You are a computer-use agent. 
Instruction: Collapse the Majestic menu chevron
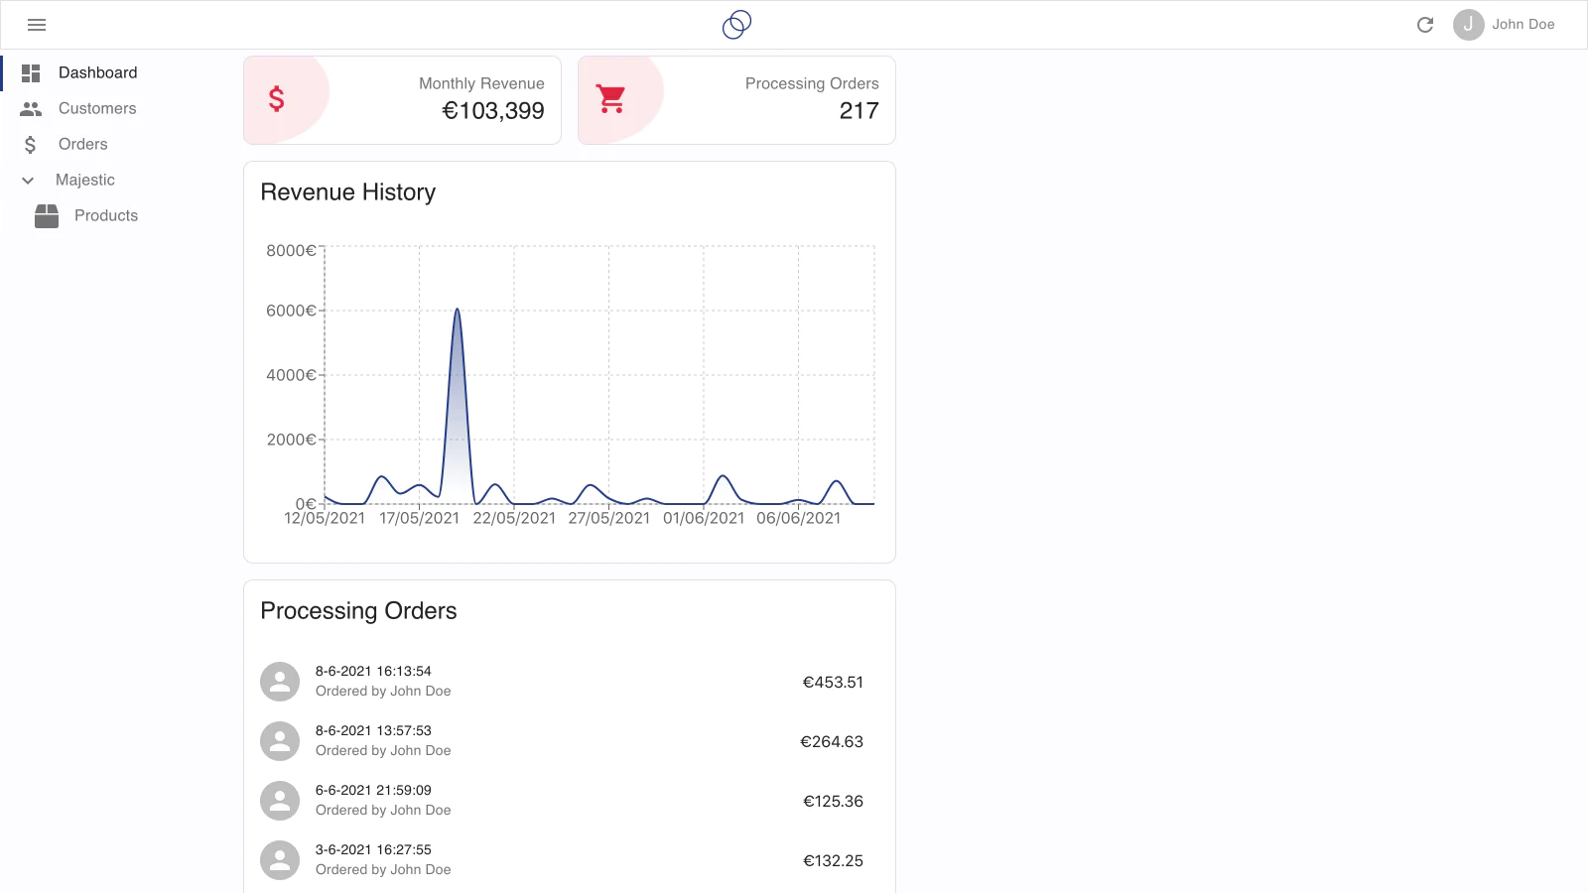tap(28, 181)
